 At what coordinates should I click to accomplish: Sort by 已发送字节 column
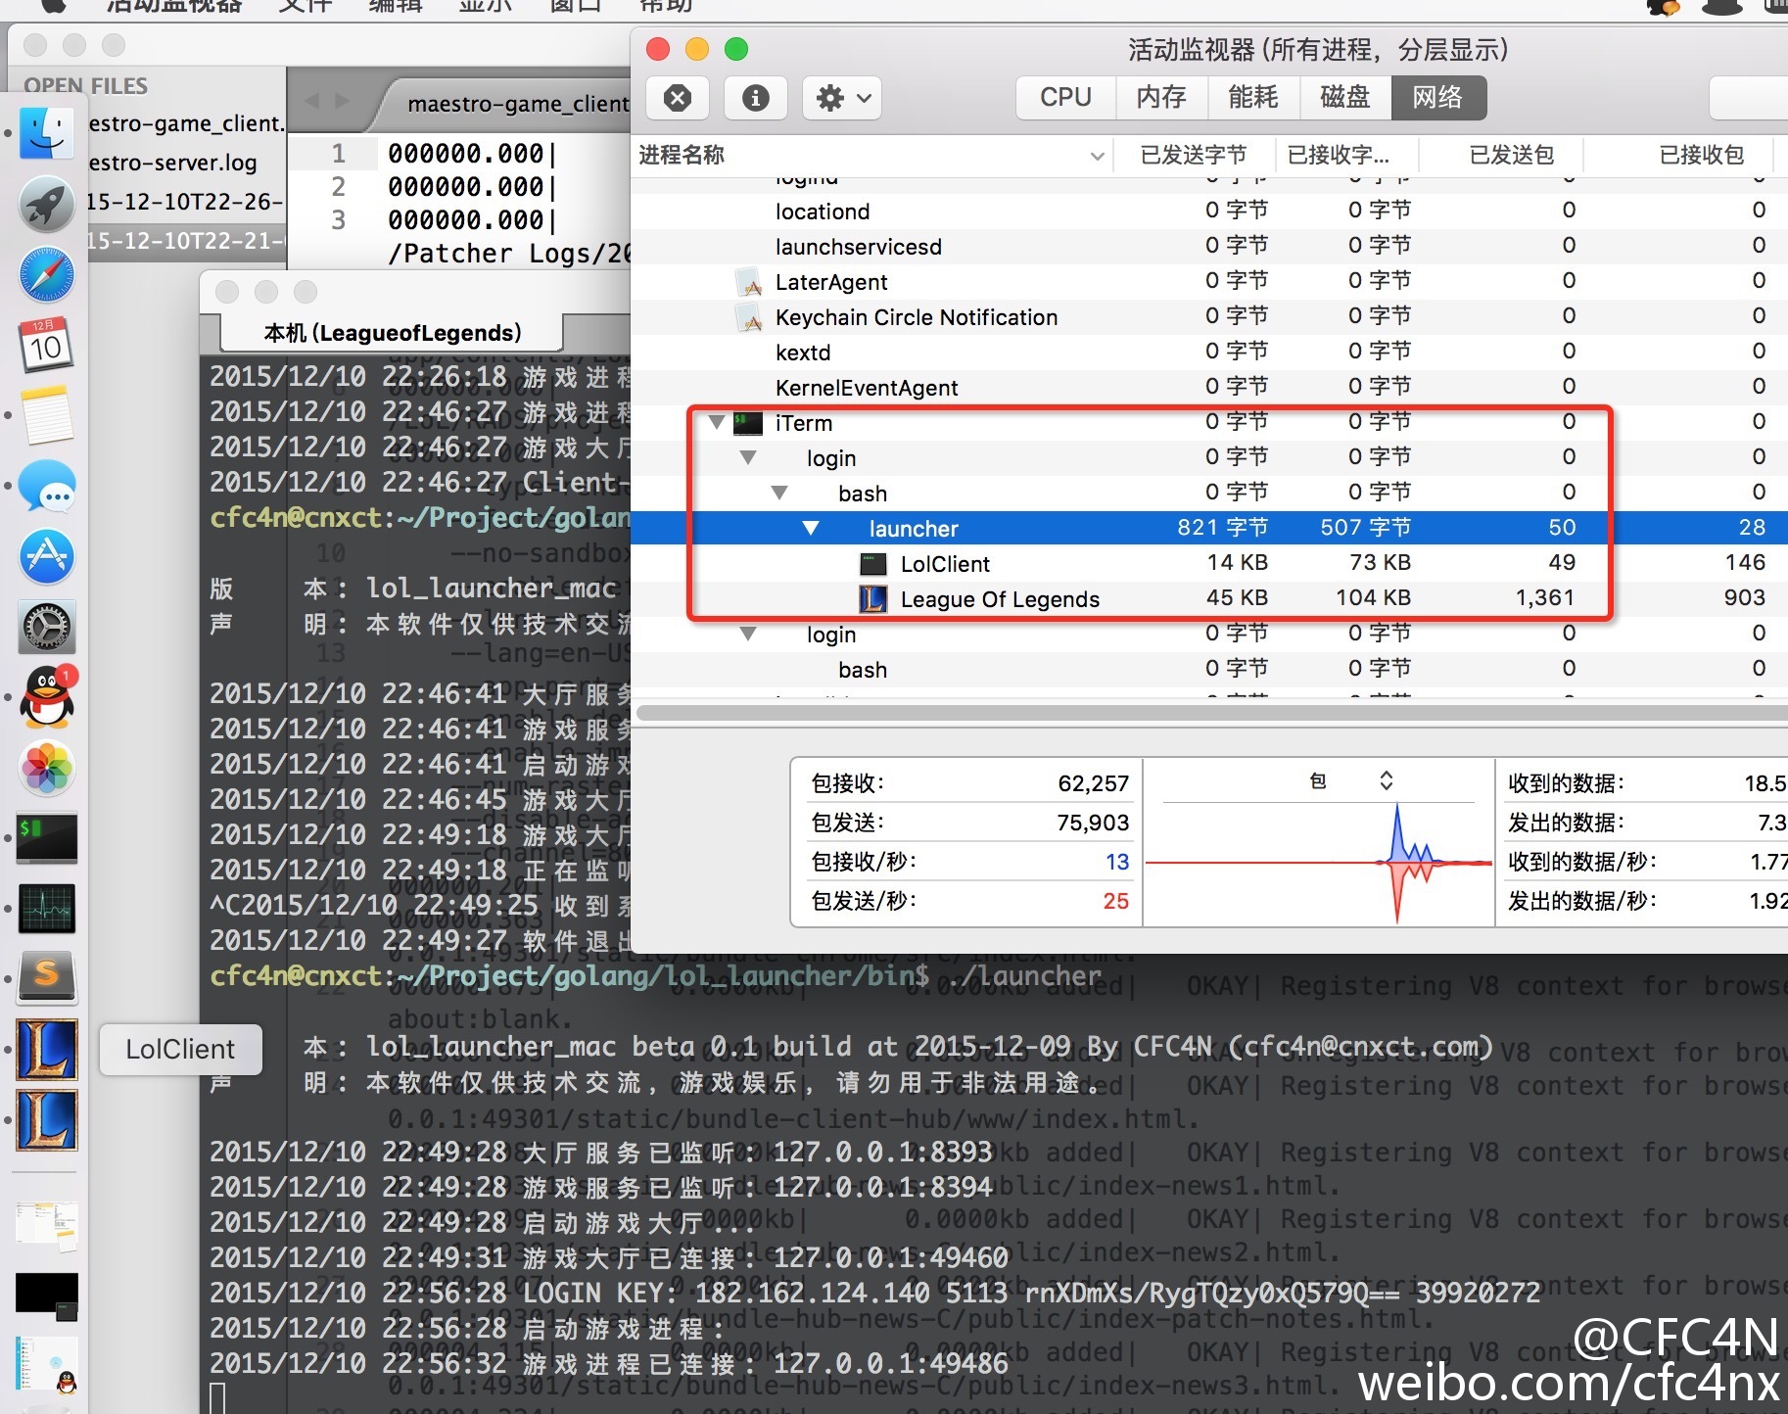[1194, 156]
